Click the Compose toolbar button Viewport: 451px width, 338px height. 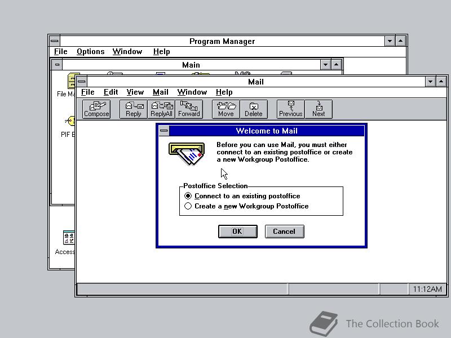pos(96,109)
